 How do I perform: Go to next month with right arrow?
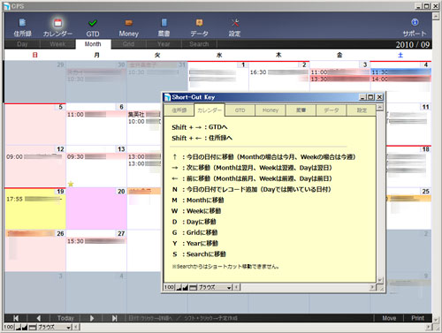point(92,318)
